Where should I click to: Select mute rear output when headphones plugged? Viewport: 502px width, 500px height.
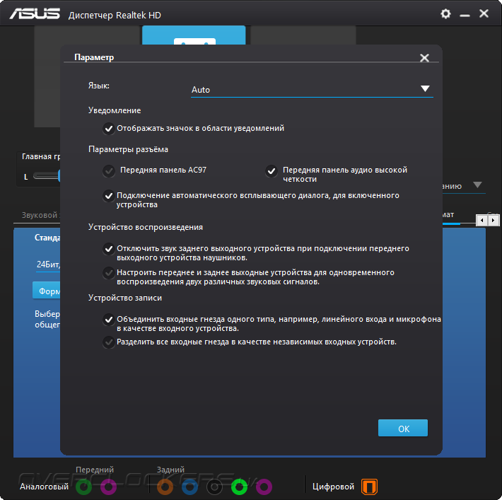[109, 248]
